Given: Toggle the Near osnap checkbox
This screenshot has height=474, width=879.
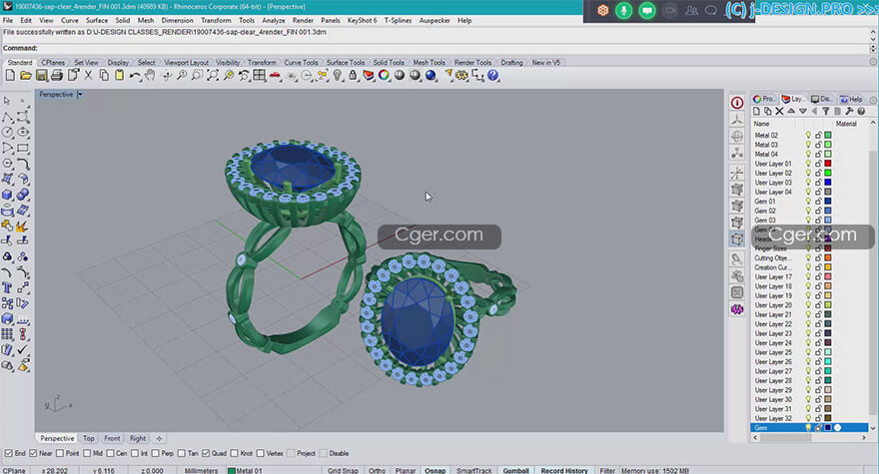Looking at the screenshot, I should [33, 453].
